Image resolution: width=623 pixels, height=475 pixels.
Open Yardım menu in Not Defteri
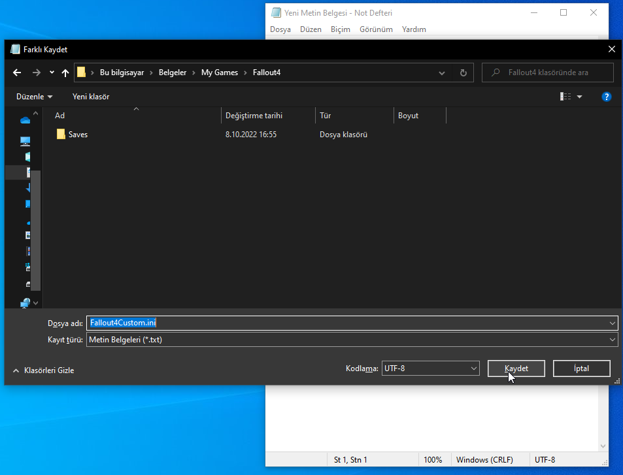coord(414,29)
